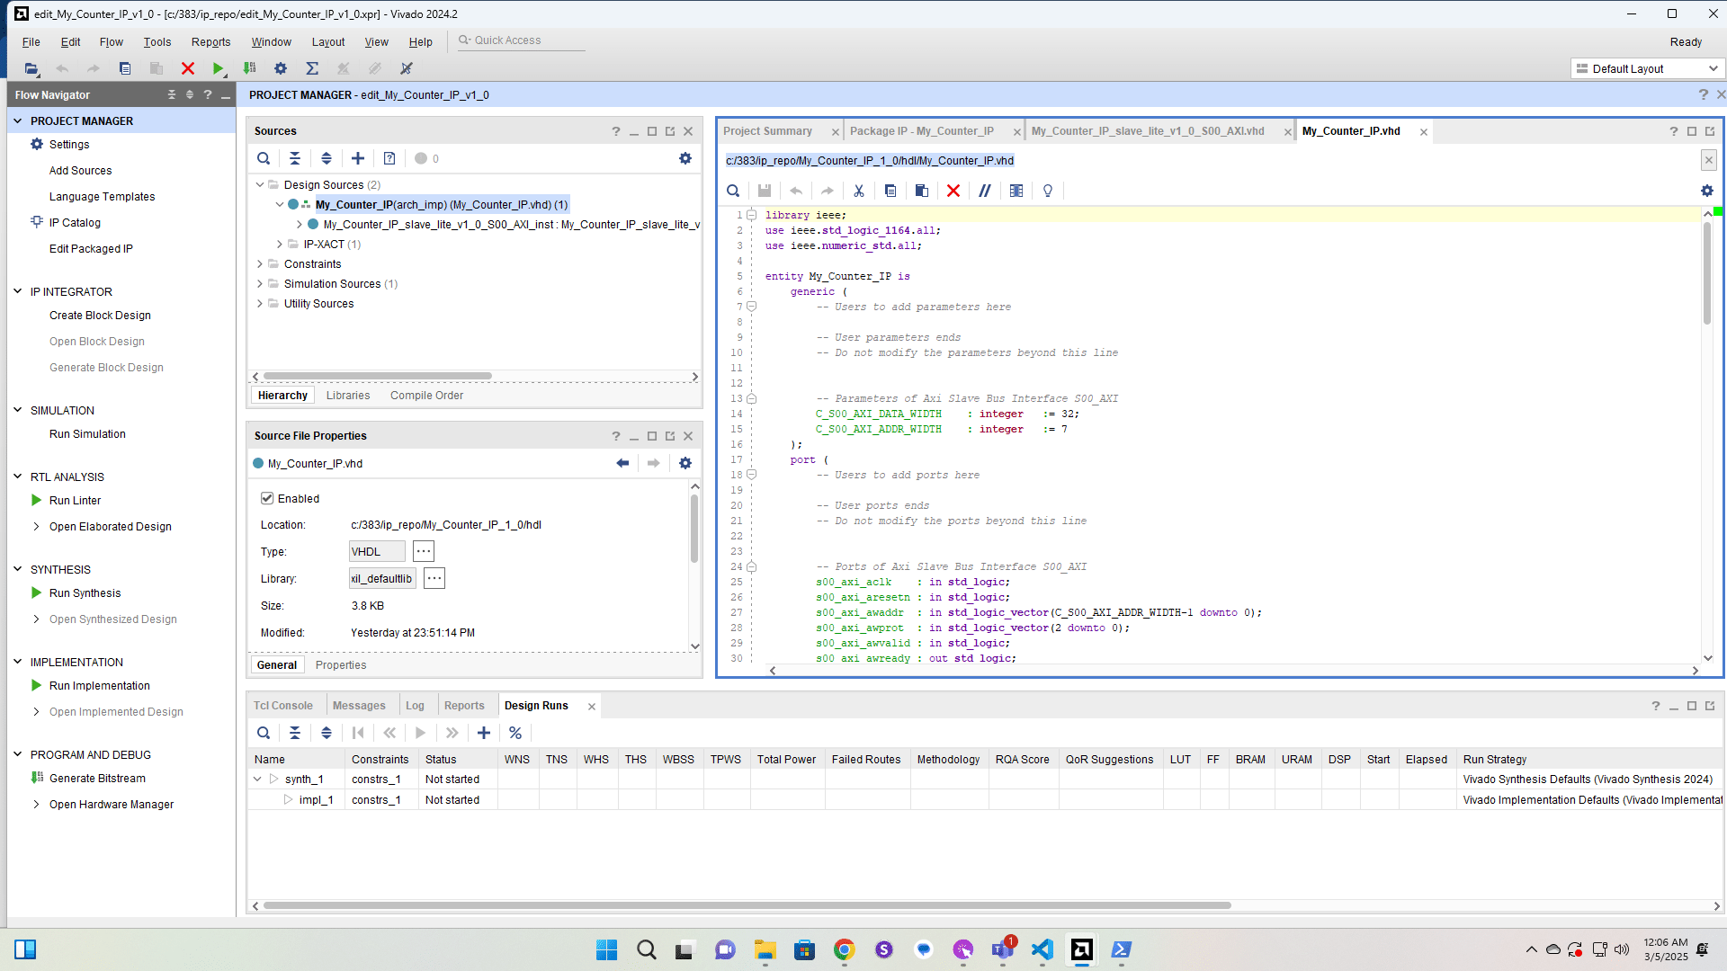The height and width of the screenshot is (971, 1727).
Task: Switch to the Tcl Console tab
Action: click(282, 706)
